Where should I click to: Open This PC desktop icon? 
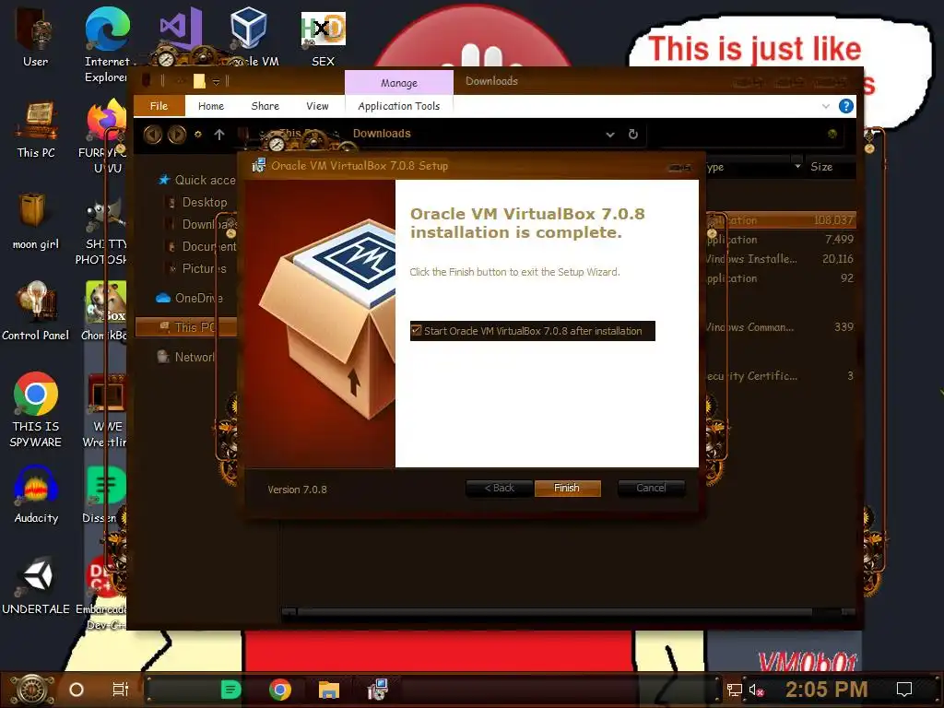36,129
